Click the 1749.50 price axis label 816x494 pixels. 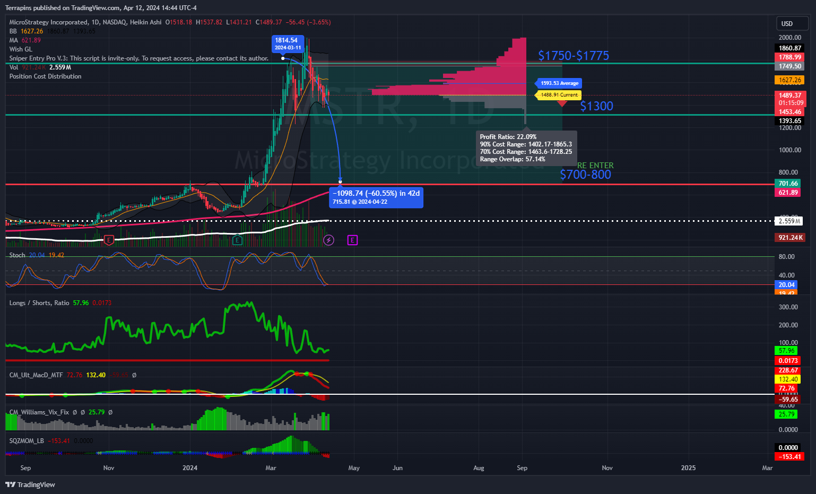789,66
